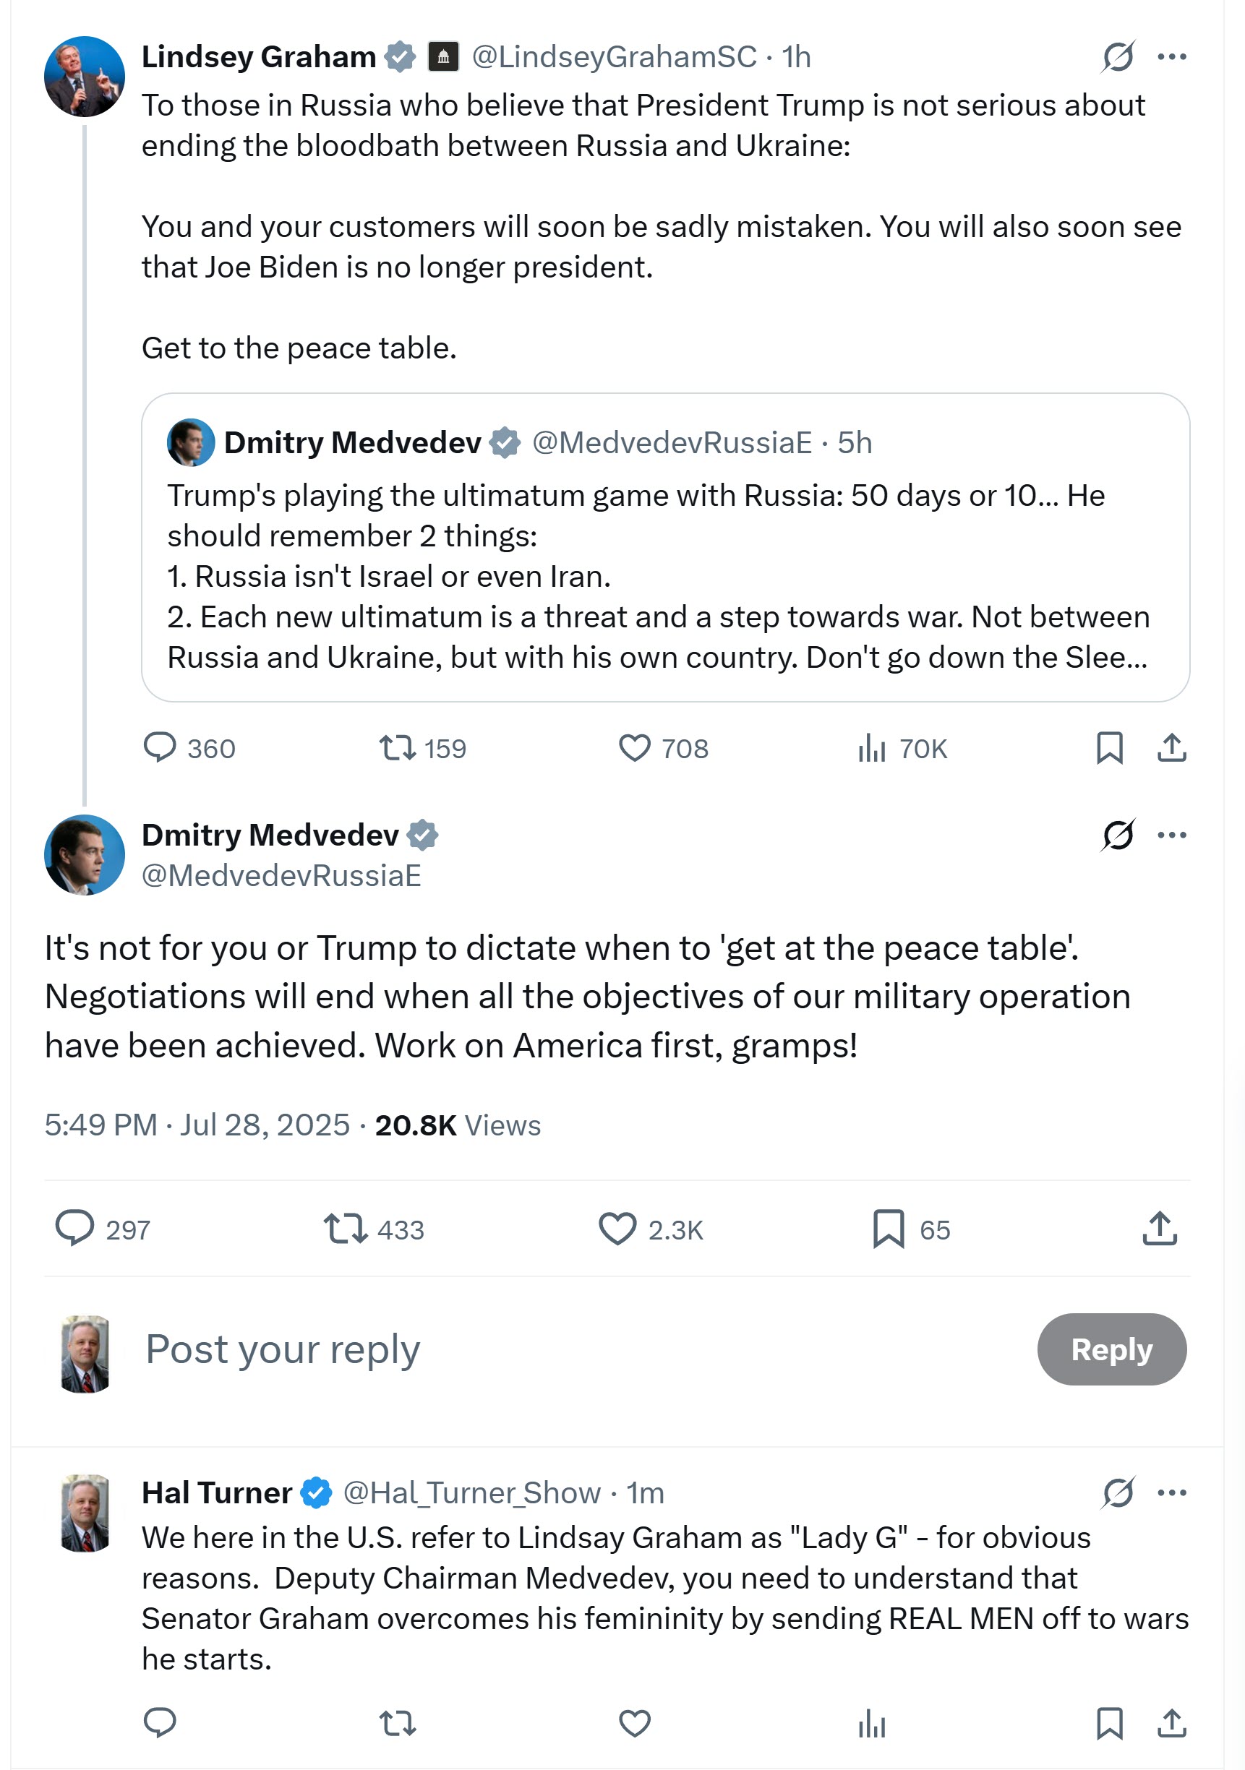
Task: Open Grok icon on Hal Turner's reply
Action: coord(1118,1492)
